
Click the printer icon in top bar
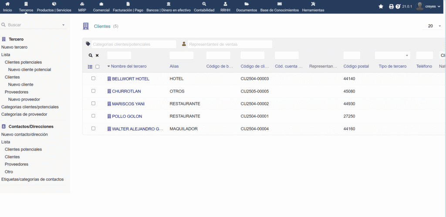(391, 7)
